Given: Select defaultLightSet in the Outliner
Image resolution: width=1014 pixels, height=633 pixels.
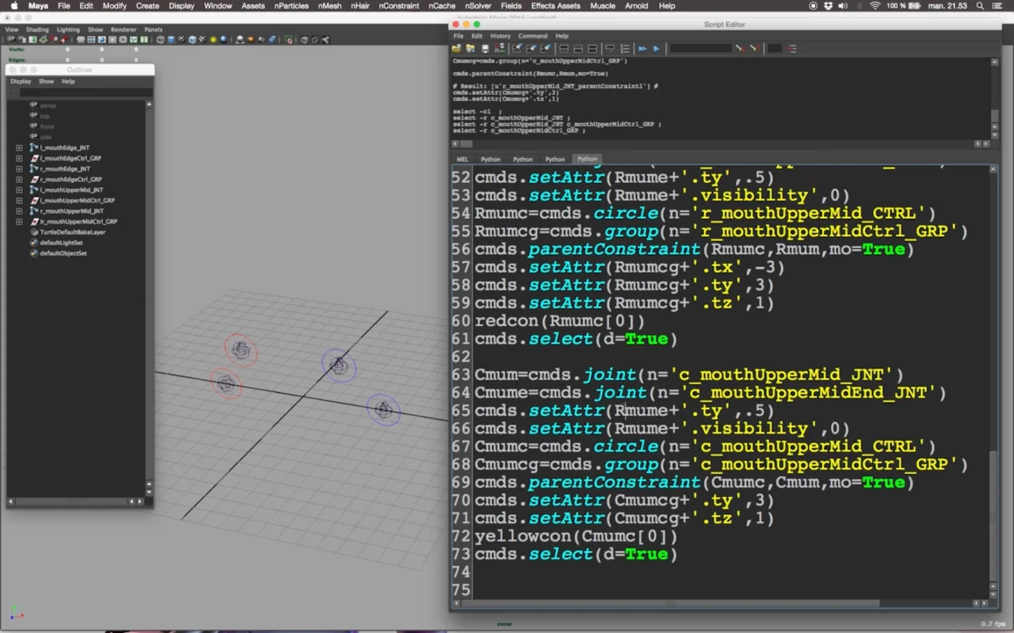Looking at the screenshot, I should point(61,243).
